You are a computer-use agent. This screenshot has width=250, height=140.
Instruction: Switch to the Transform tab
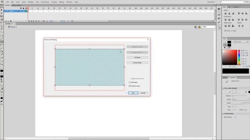pyautogui.click(x=236, y=7)
